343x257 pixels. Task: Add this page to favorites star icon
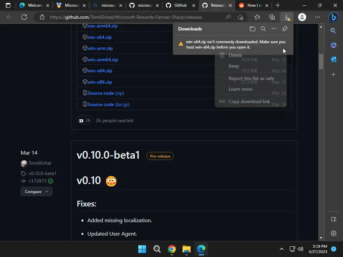coord(240,17)
